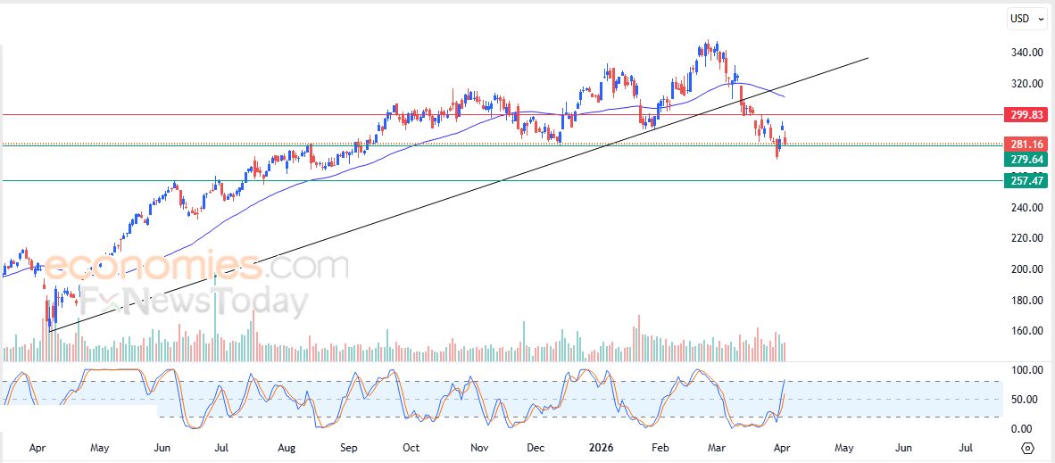Click the Jul label at far right of time axis

click(967, 447)
